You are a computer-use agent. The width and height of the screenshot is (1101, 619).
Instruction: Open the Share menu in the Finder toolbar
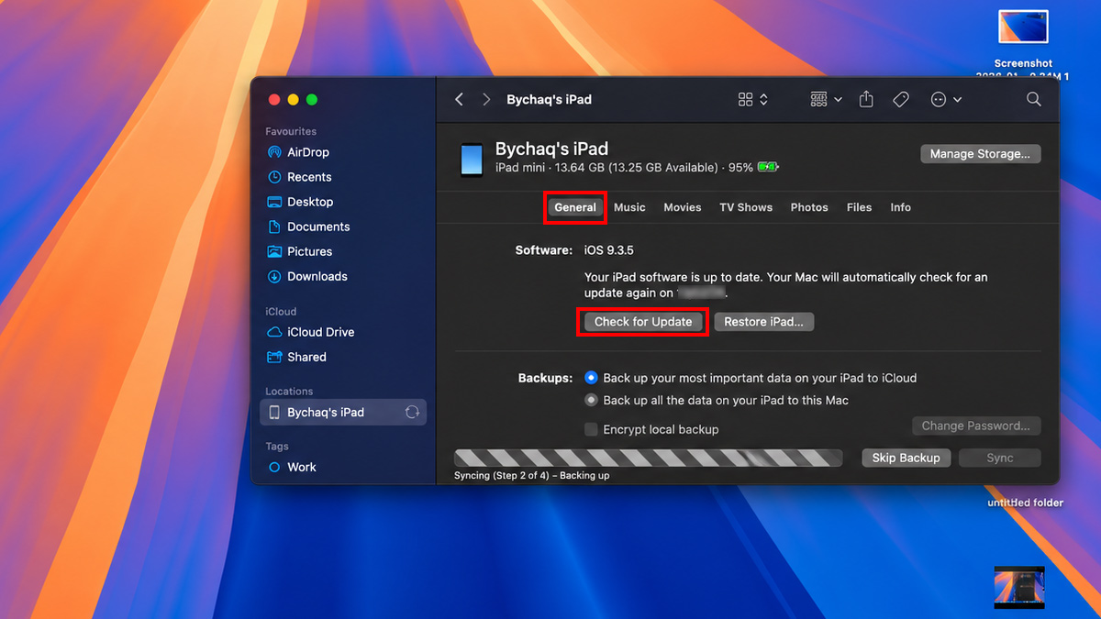[x=866, y=99]
